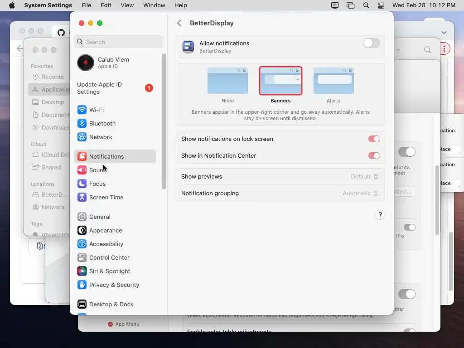
Task: Open the File menu
Action: click(87, 5)
